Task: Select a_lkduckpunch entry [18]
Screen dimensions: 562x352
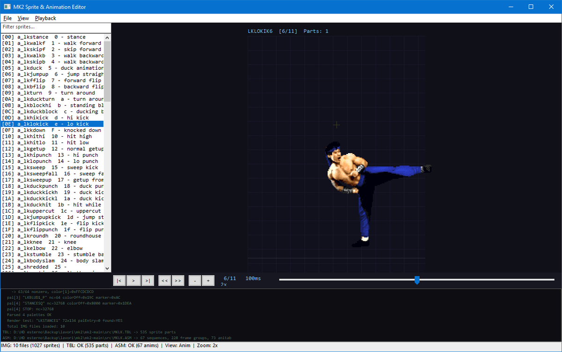Action: 52,186
